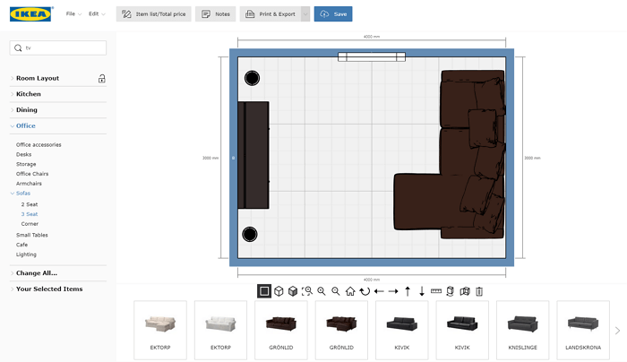Click the home reset view icon

(350, 291)
